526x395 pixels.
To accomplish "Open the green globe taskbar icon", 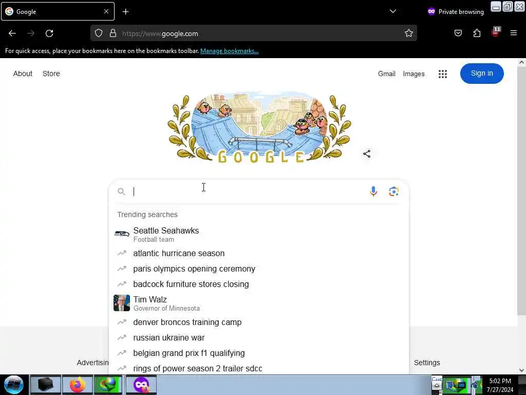I will pos(109,385).
